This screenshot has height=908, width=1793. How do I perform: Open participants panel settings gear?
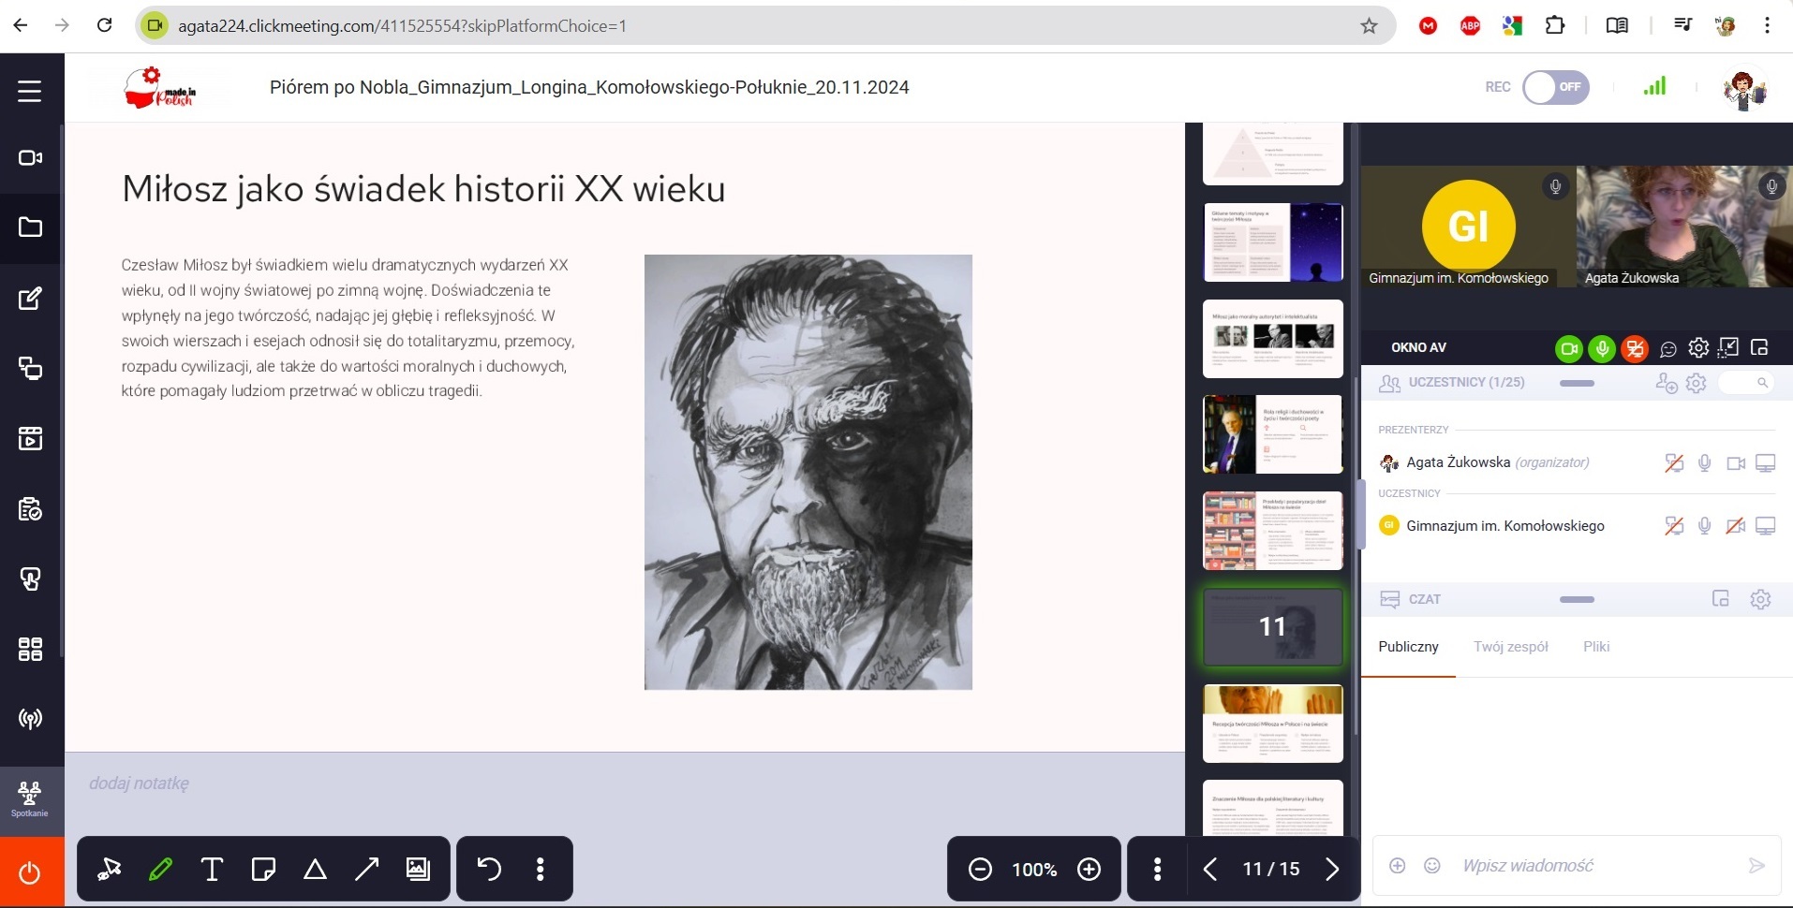tap(1697, 383)
